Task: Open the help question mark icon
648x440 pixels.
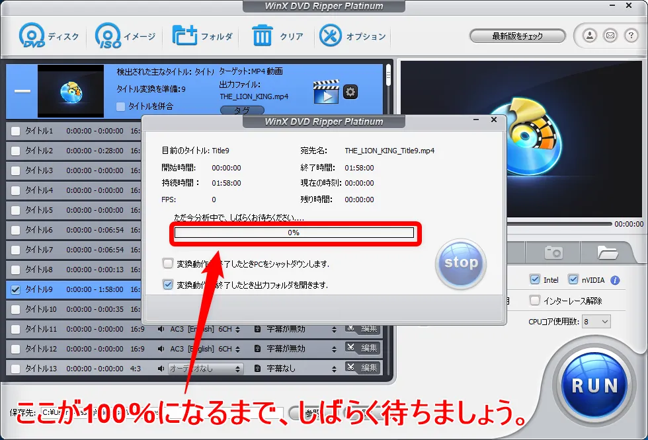Action: pos(631,36)
